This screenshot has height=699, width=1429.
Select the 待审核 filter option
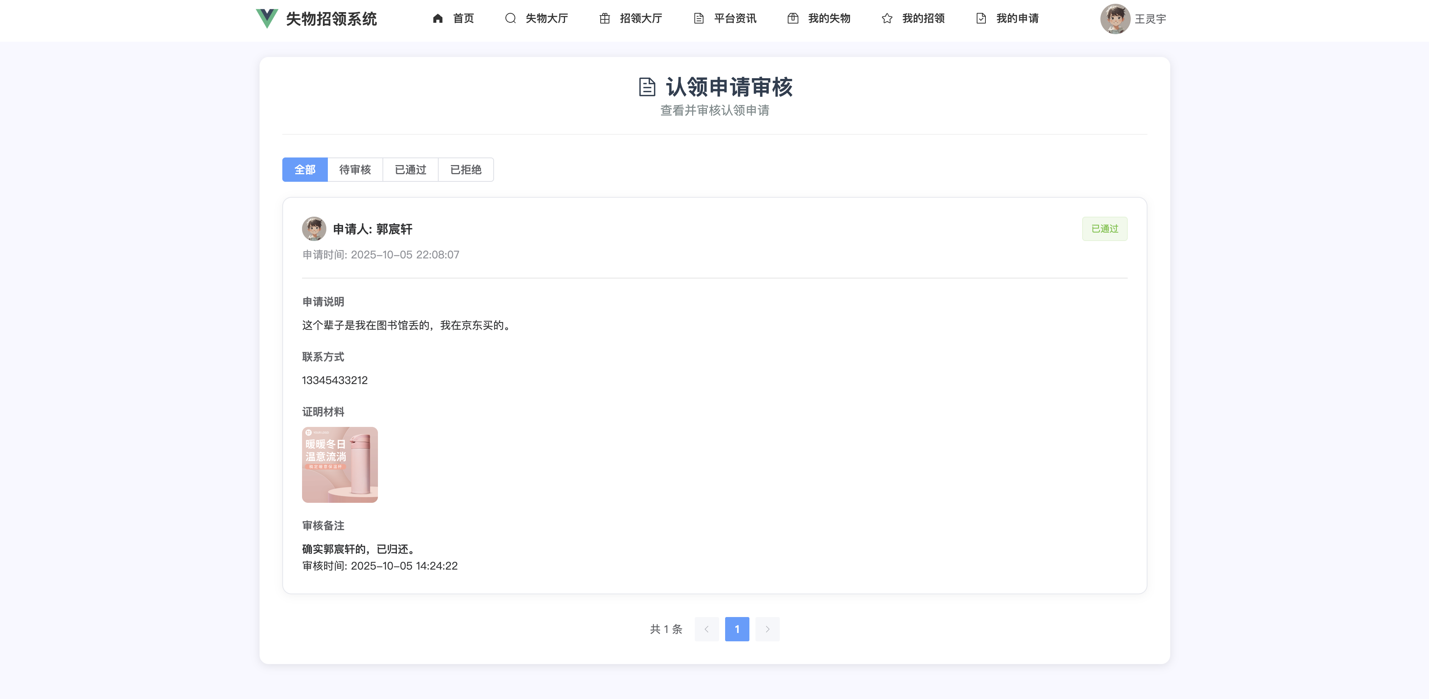[x=355, y=170]
